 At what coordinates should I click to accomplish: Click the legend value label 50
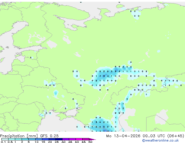[90, 142]
